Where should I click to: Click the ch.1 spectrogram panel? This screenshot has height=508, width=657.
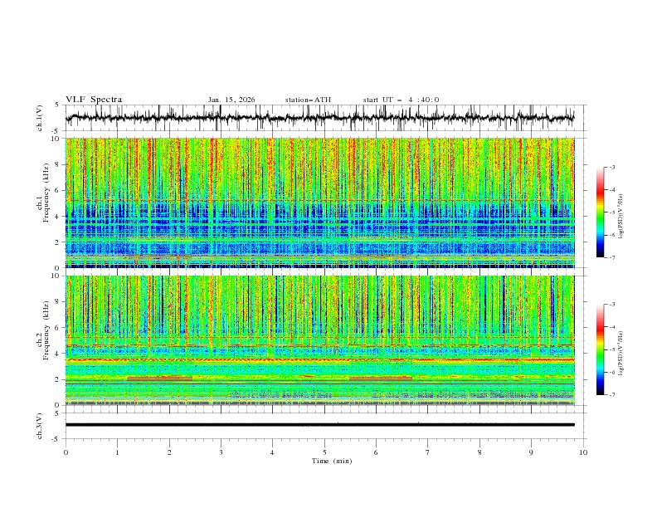pyautogui.click(x=319, y=203)
